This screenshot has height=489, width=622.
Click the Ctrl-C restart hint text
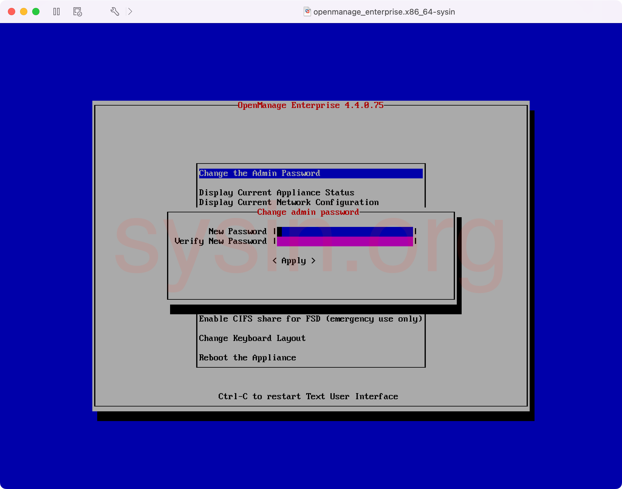click(x=308, y=396)
